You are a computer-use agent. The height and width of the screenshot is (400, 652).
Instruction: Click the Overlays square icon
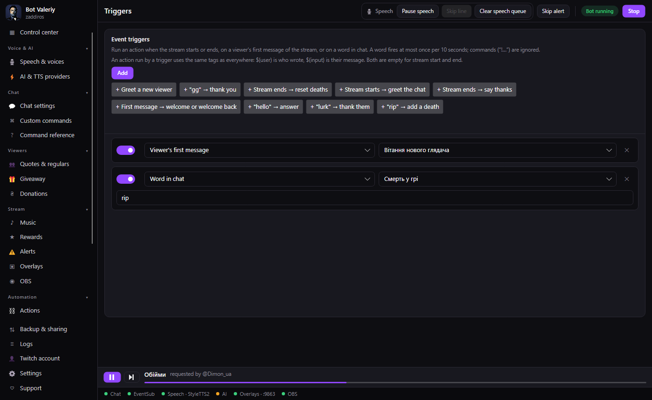pos(12,267)
